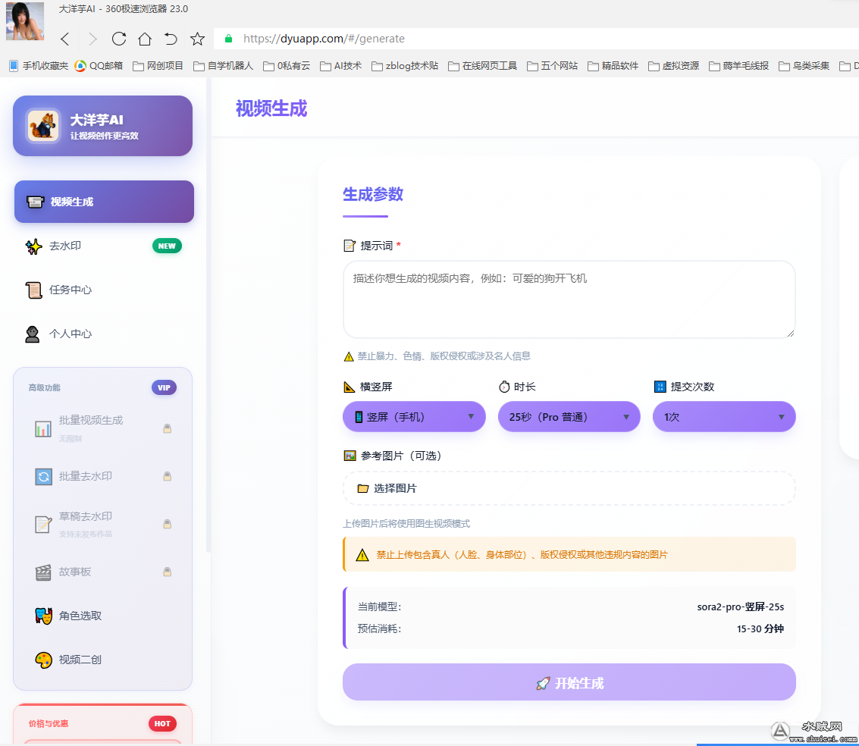The height and width of the screenshot is (746, 859).
Task: Expand the 横竖屏 orientation dropdown
Action: click(414, 417)
